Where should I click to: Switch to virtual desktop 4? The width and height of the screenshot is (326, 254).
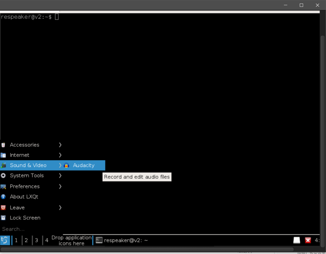[46, 240]
